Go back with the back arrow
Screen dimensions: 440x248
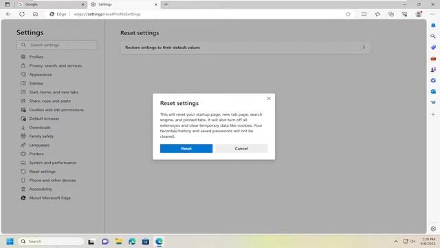(x=8, y=14)
